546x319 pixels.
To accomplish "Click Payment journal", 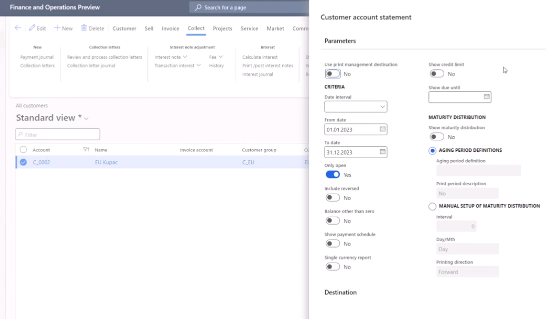I will click(x=37, y=57).
